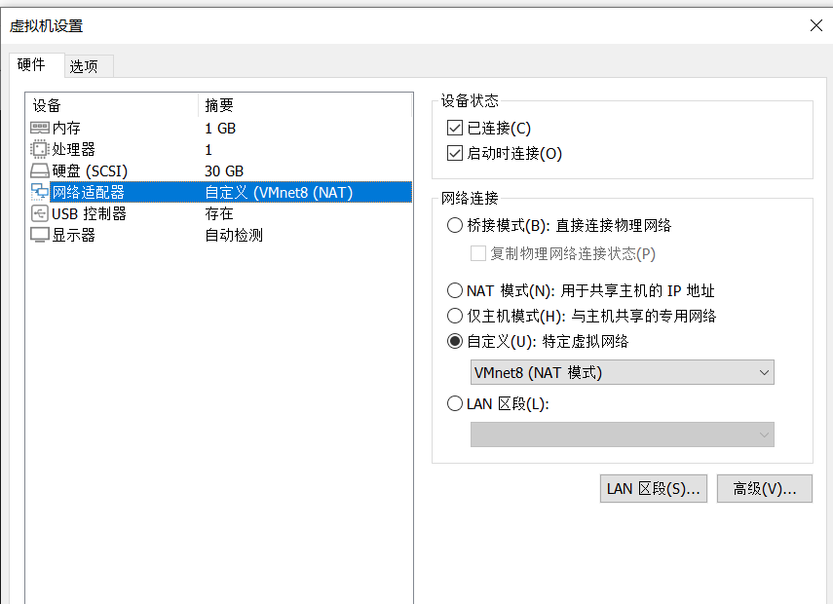The width and height of the screenshot is (833, 604).
Task: Select the 网络适配器 adapter icon
Action: point(39,192)
